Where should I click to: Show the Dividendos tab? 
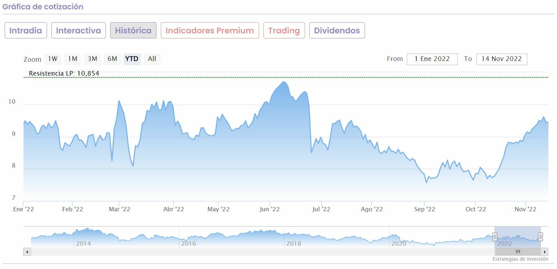(337, 30)
